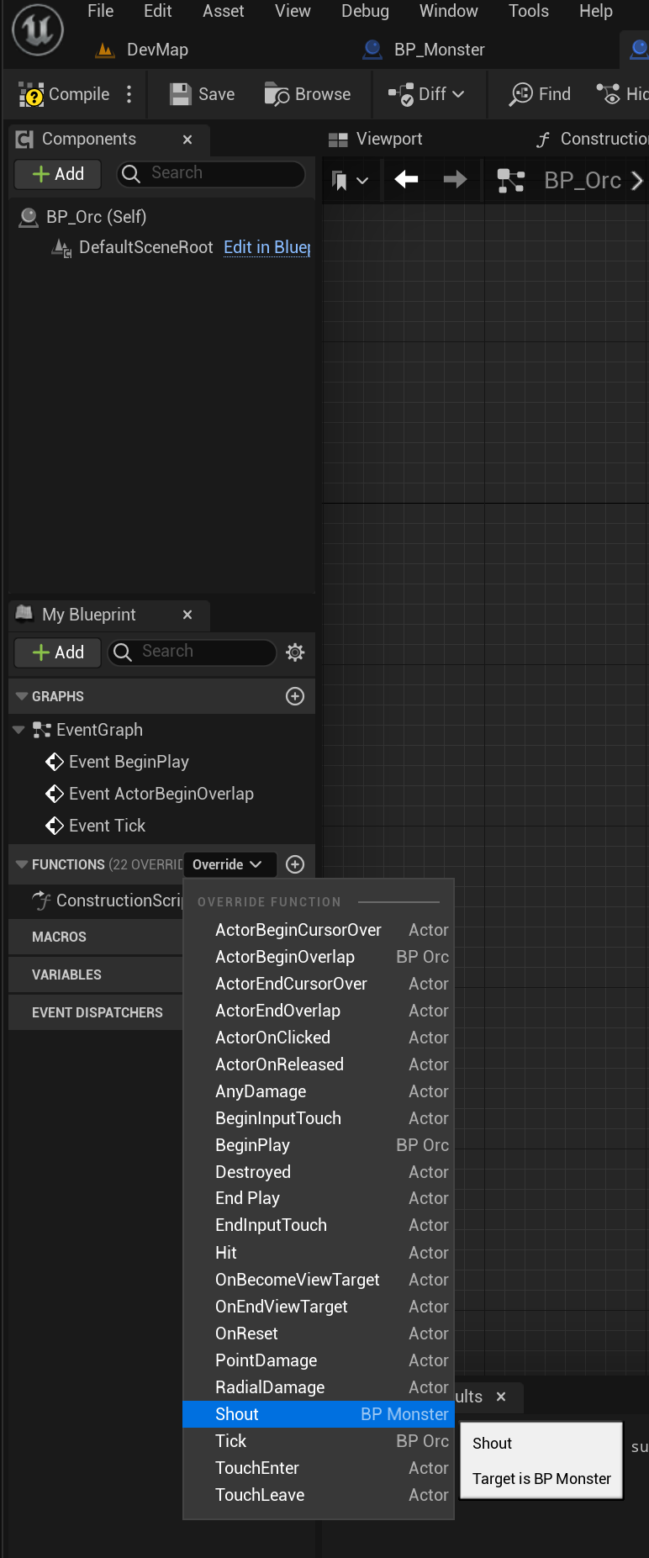Viewport: 649px width, 1558px height.
Task: Navigate forward in graph history
Action: pyautogui.click(x=455, y=179)
